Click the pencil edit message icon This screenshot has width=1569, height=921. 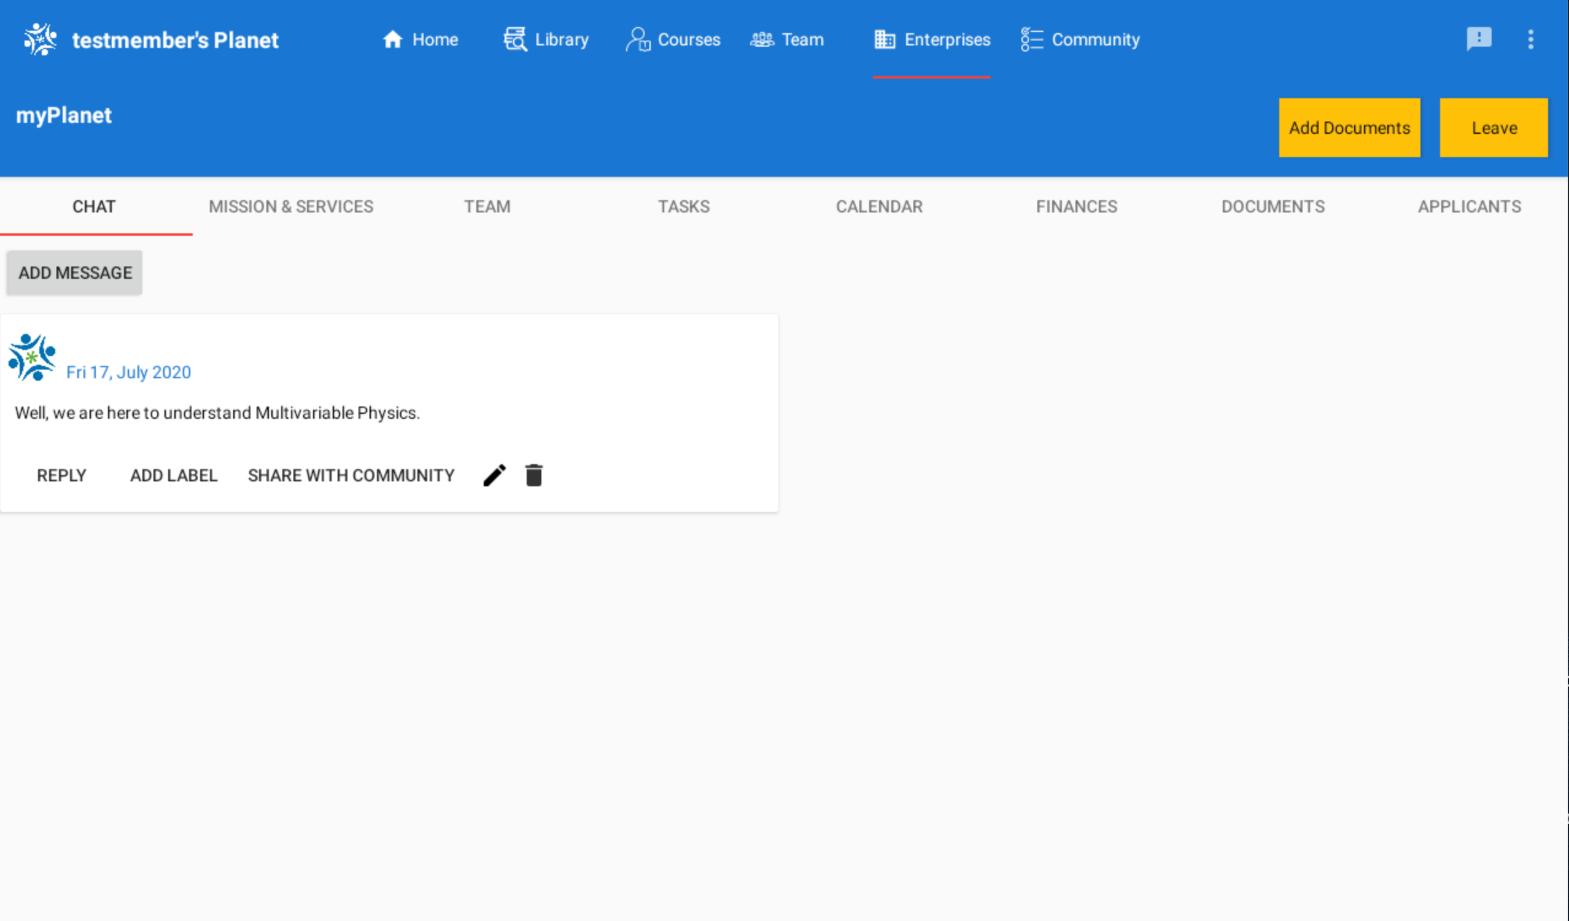click(x=495, y=476)
